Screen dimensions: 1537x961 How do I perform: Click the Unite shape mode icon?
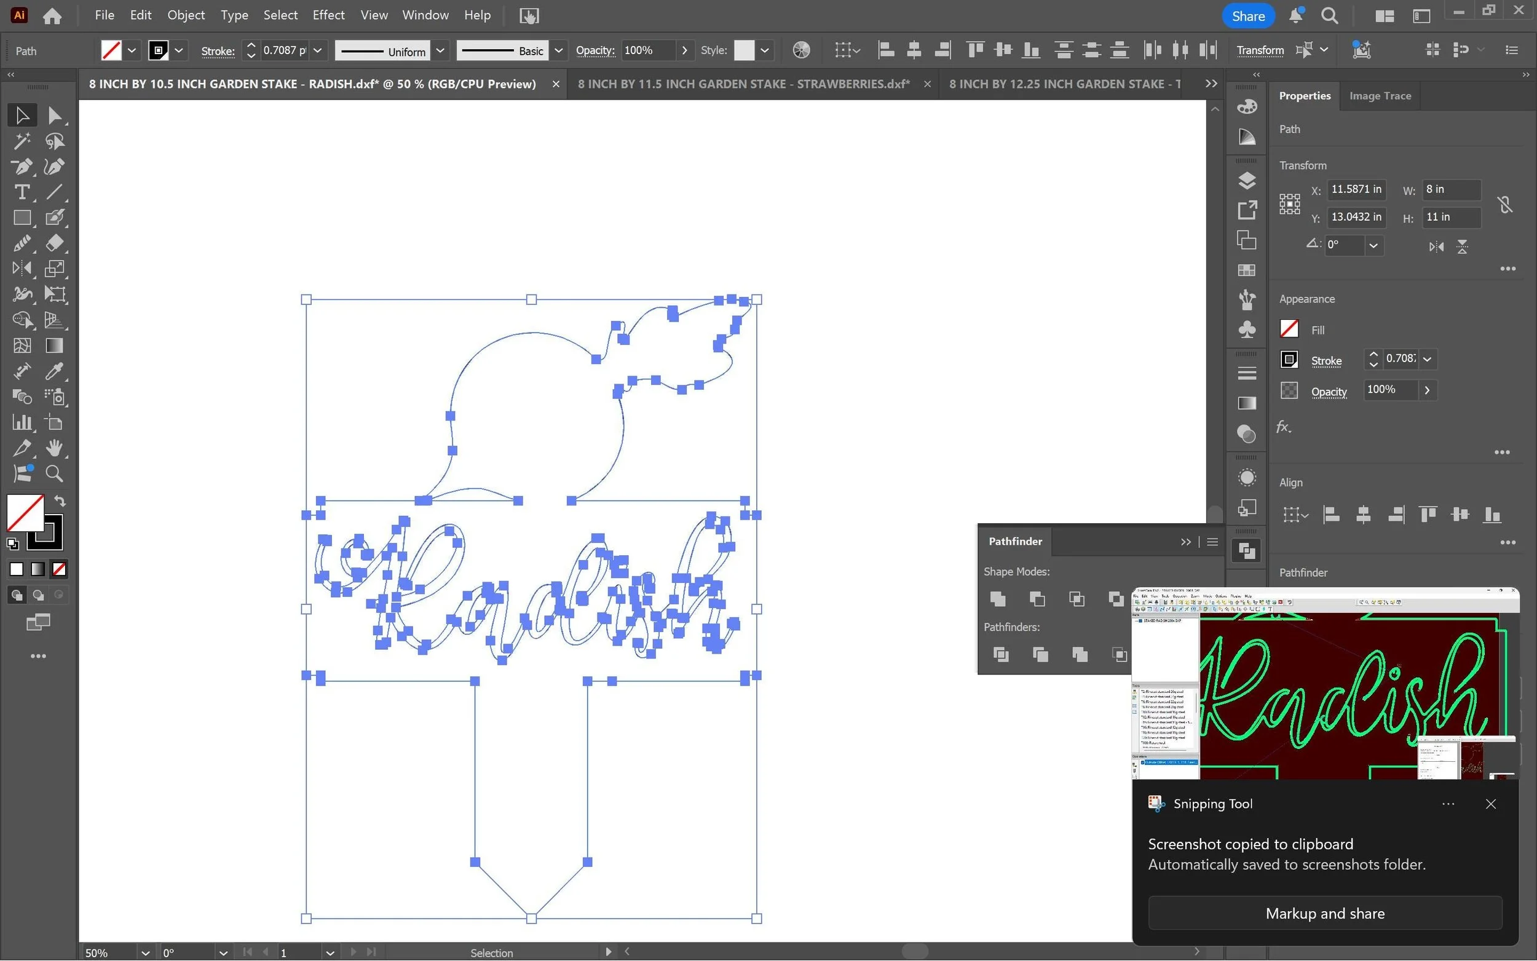(x=998, y=599)
